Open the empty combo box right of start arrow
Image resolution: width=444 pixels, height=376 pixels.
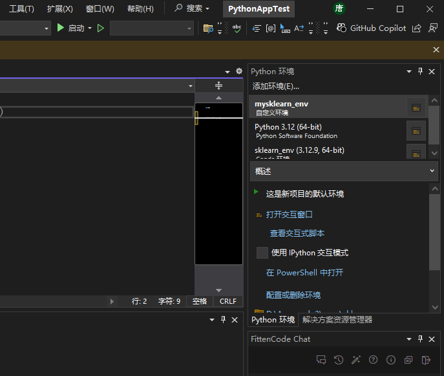pos(151,28)
